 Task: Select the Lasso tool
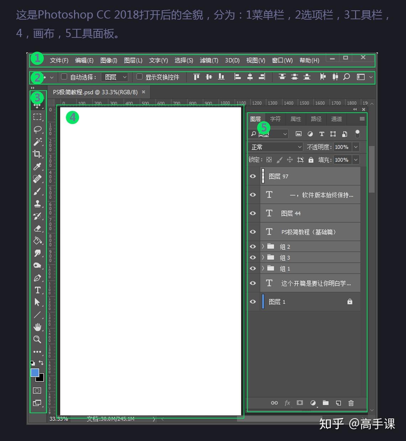pyautogui.click(x=37, y=129)
